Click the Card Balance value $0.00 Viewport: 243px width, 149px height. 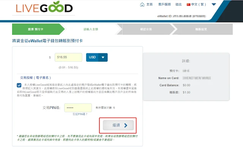click(186, 85)
